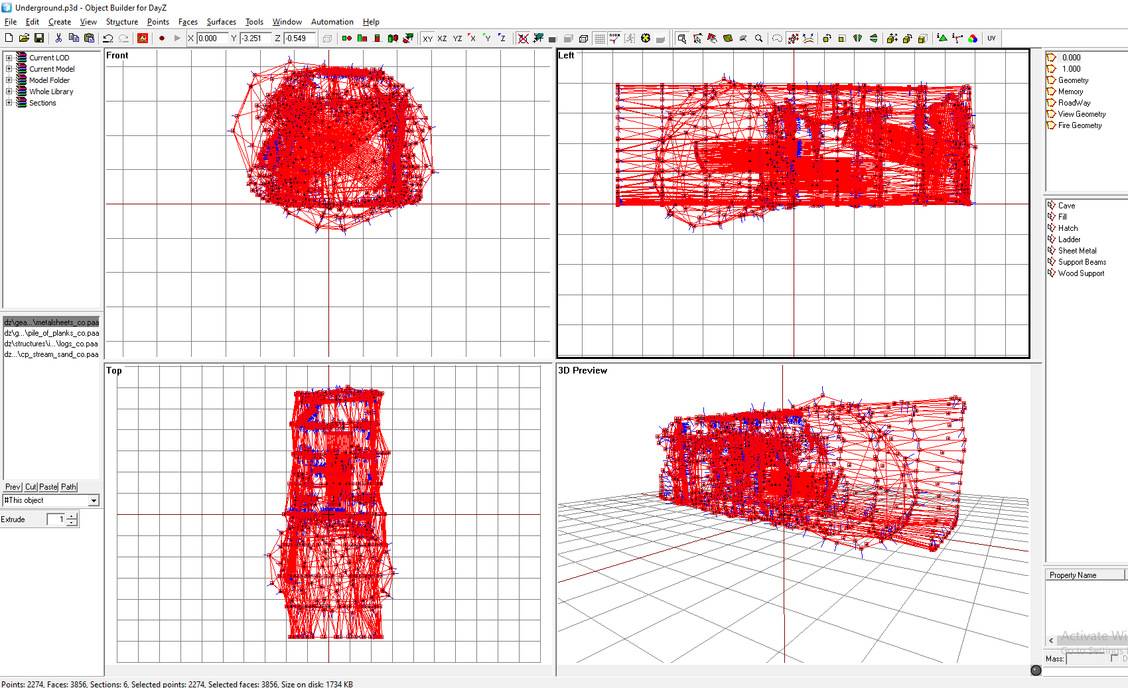Toggle the XZ axis constraint

point(442,38)
